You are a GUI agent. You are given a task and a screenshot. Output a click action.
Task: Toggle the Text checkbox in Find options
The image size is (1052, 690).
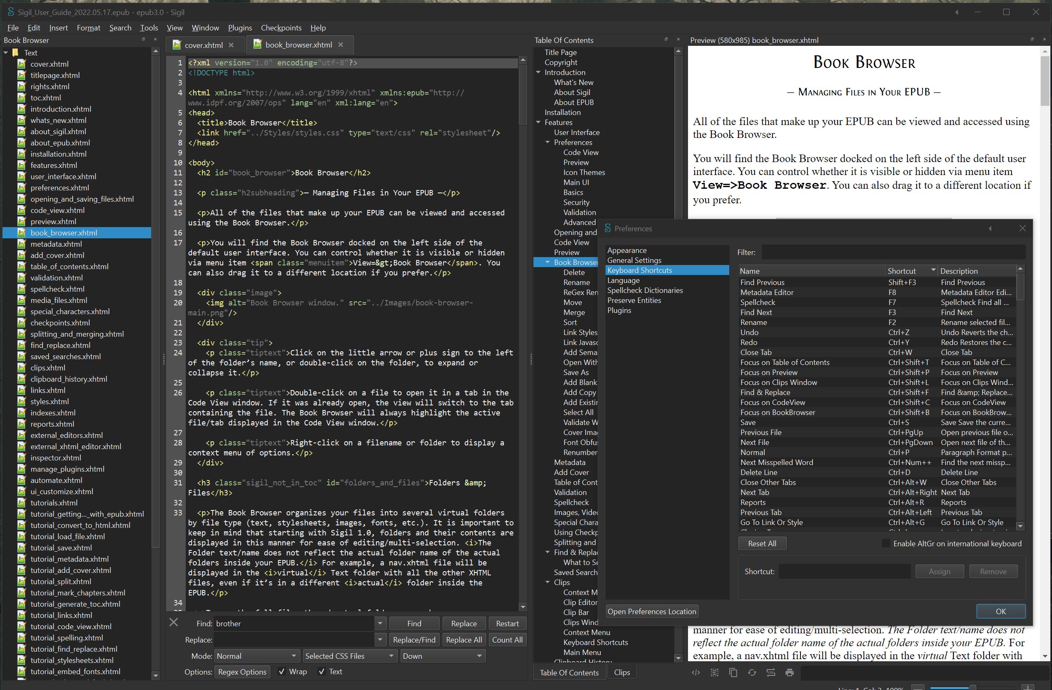322,671
